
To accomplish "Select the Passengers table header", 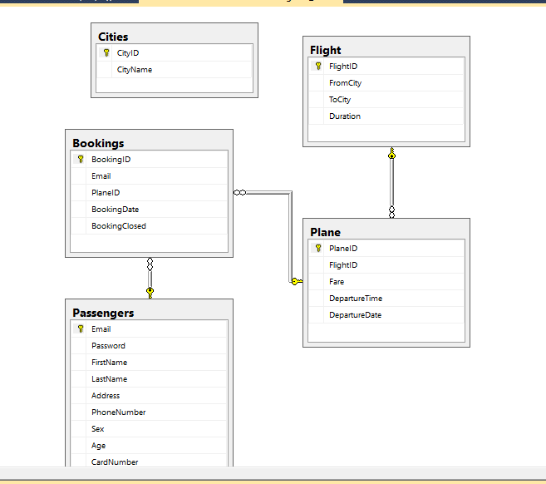I will 149,313.
